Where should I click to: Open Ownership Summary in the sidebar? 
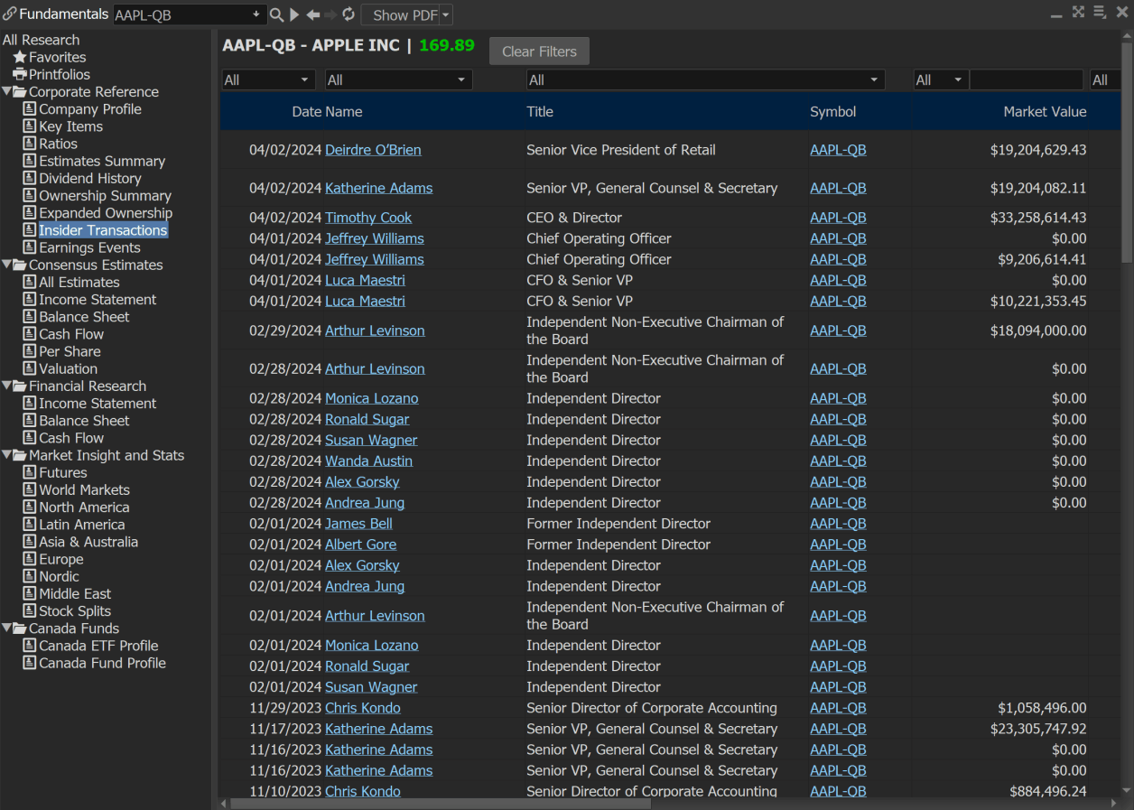105,196
